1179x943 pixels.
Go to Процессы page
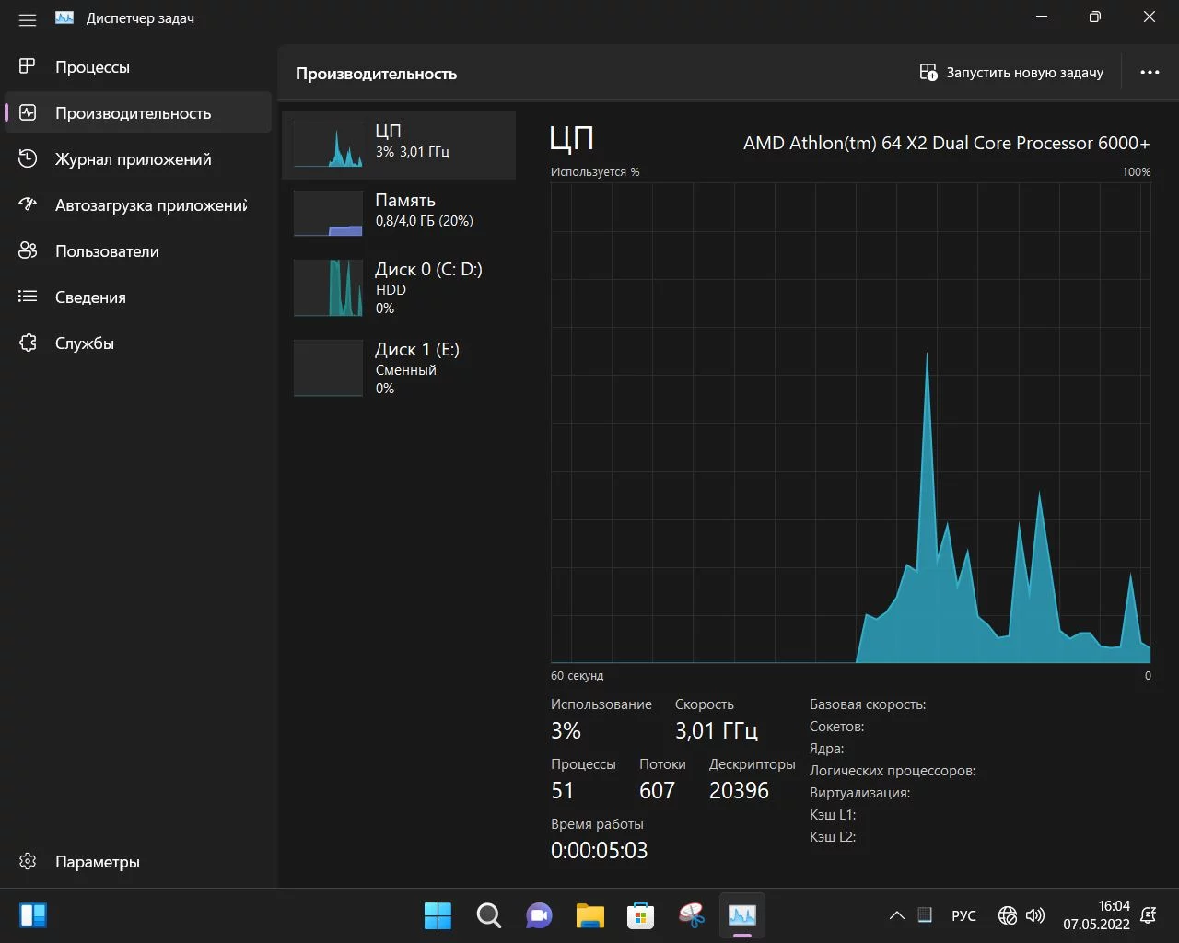point(138,66)
